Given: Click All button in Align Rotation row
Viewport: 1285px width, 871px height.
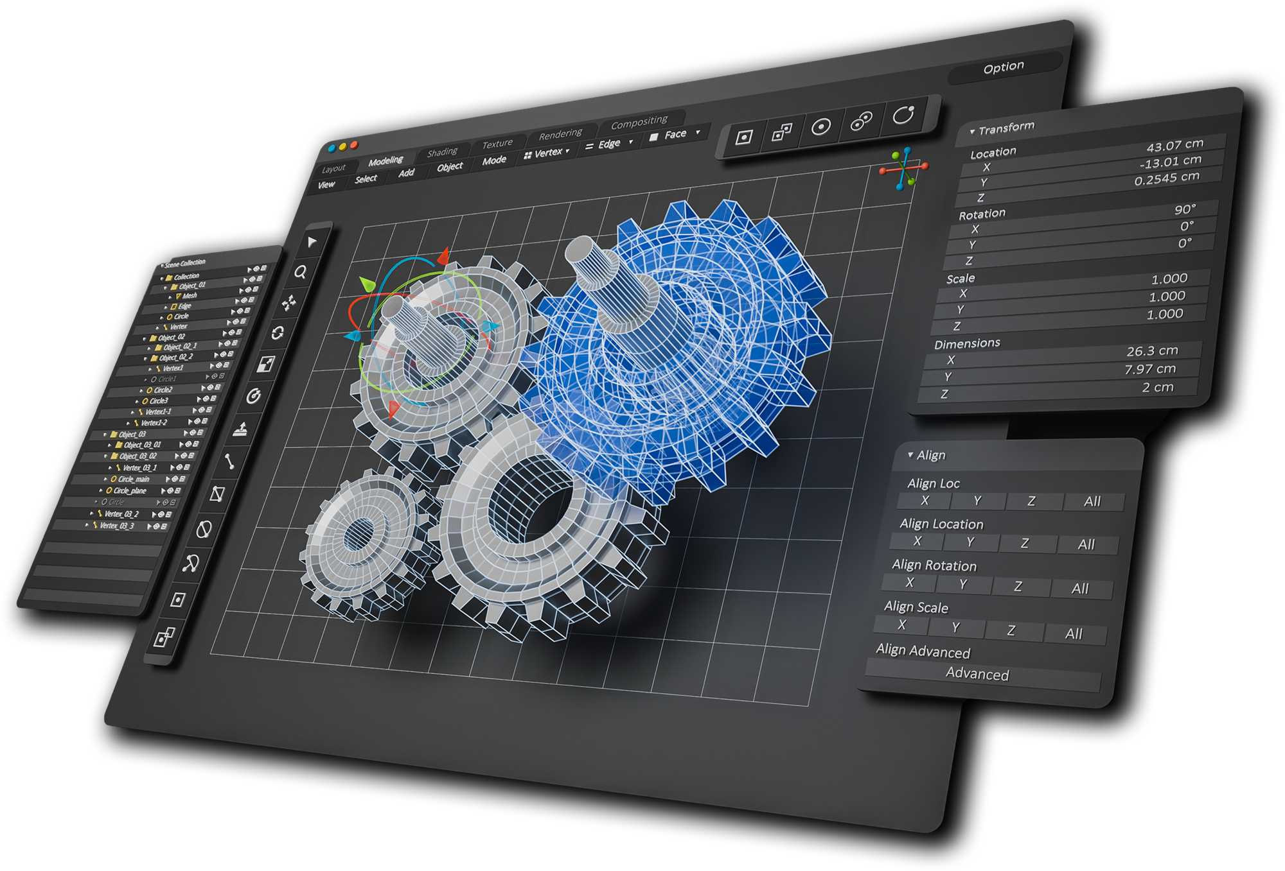Looking at the screenshot, I should coord(1080,589).
